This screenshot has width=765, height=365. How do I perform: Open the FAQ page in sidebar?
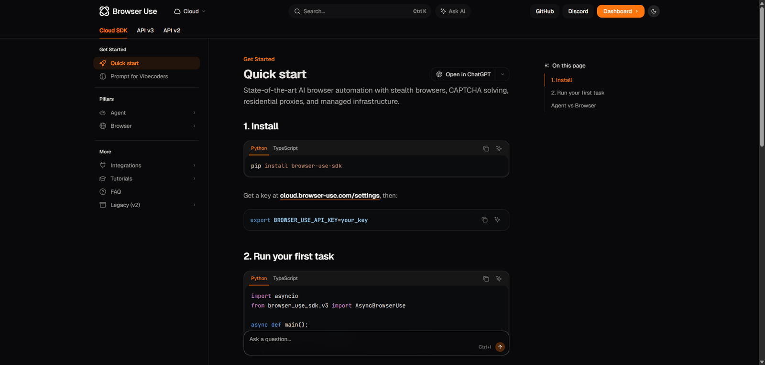(116, 192)
